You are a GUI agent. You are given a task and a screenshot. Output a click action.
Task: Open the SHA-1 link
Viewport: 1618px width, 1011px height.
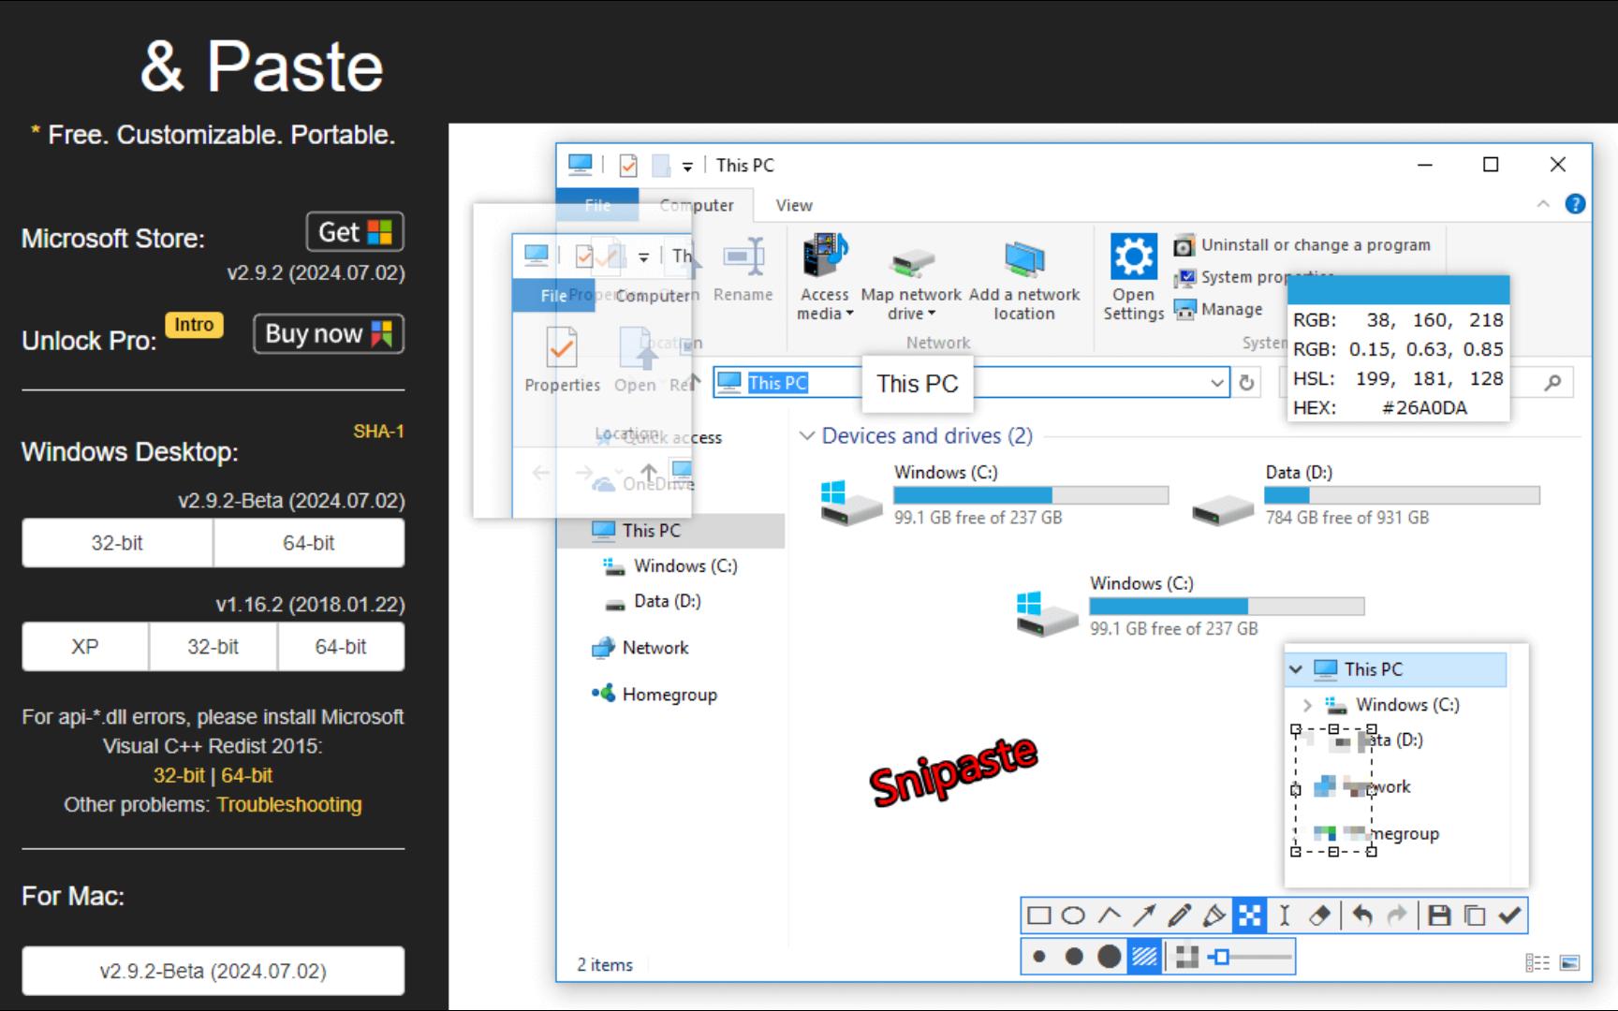[x=378, y=432]
